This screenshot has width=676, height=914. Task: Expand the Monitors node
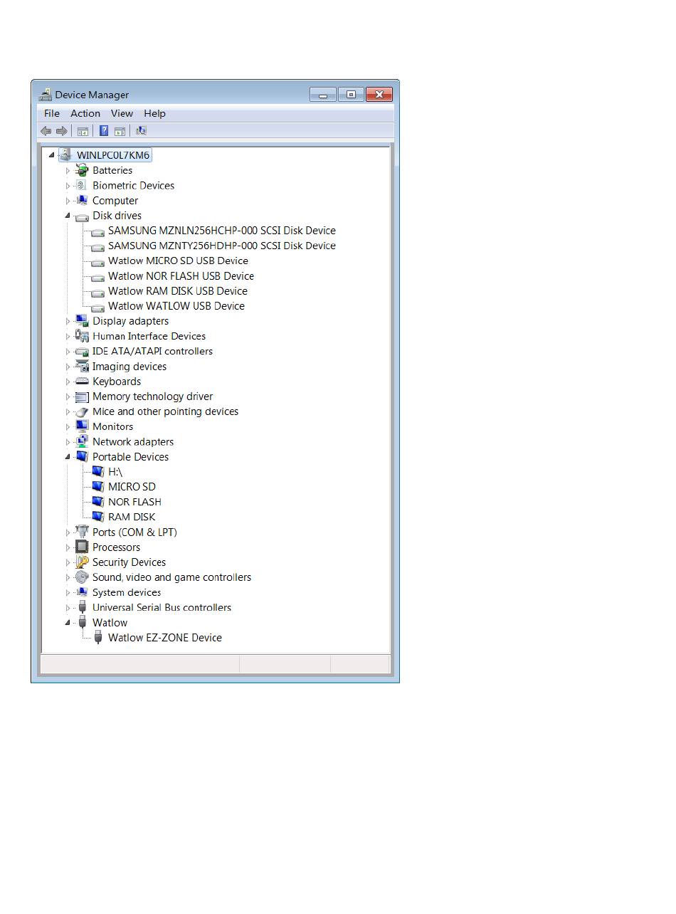tap(68, 427)
